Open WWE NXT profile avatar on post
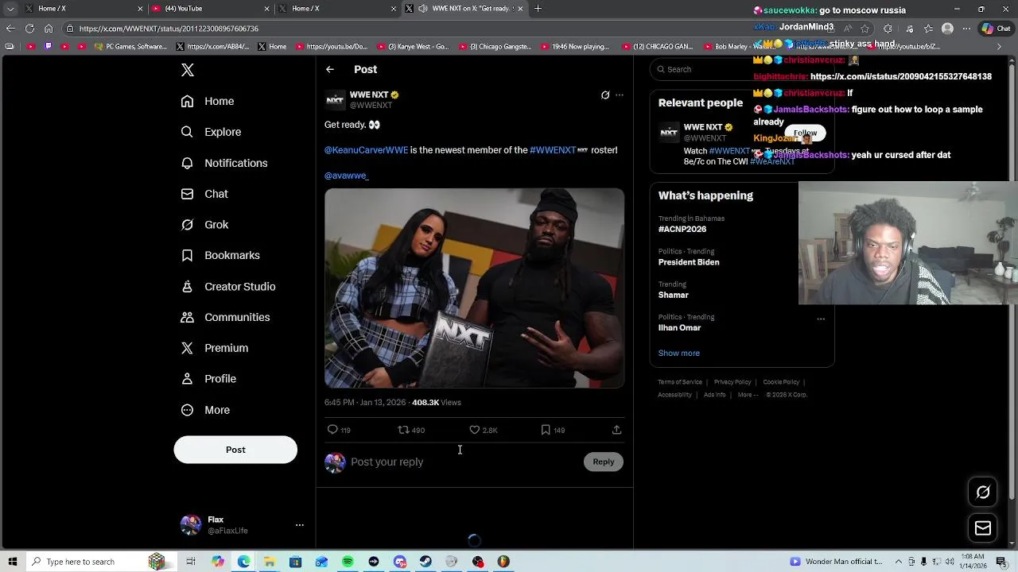The width and height of the screenshot is (1018, 572). [335, 99]
